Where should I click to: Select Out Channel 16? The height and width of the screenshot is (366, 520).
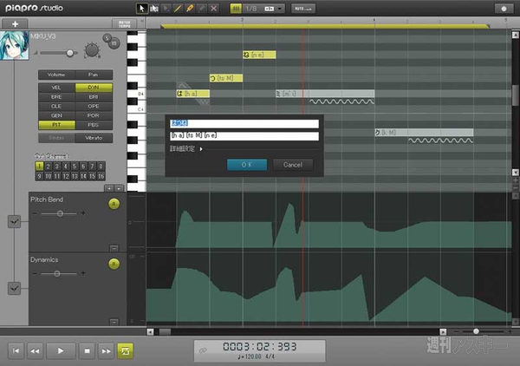101,176
